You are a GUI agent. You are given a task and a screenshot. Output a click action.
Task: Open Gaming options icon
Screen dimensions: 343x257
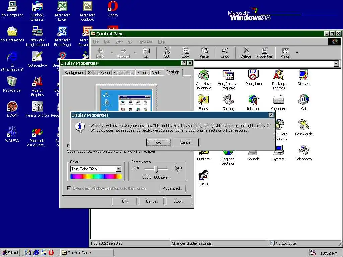[x=228, y=102]
